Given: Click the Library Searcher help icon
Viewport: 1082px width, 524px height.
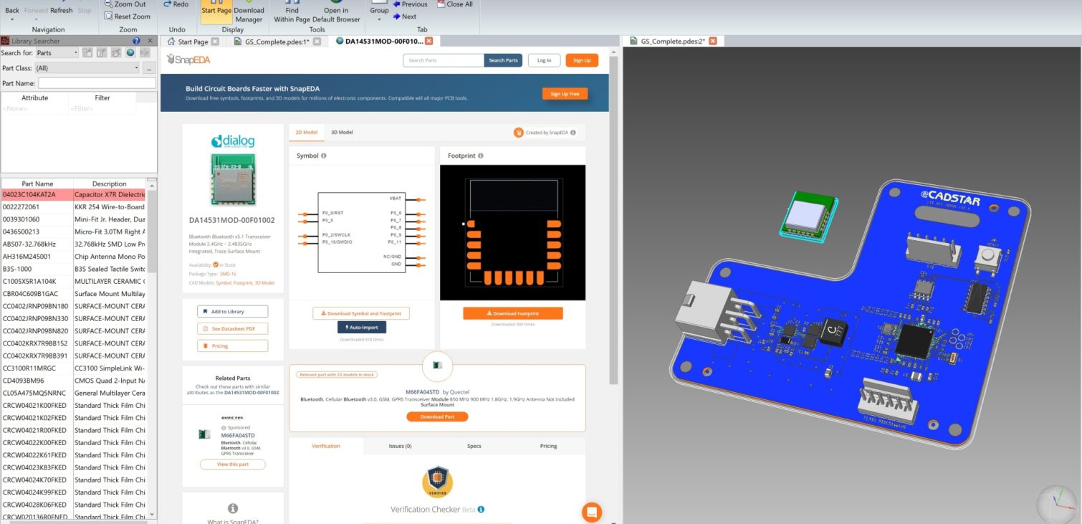Looking at the screenshot, I should tap(136, 41).
